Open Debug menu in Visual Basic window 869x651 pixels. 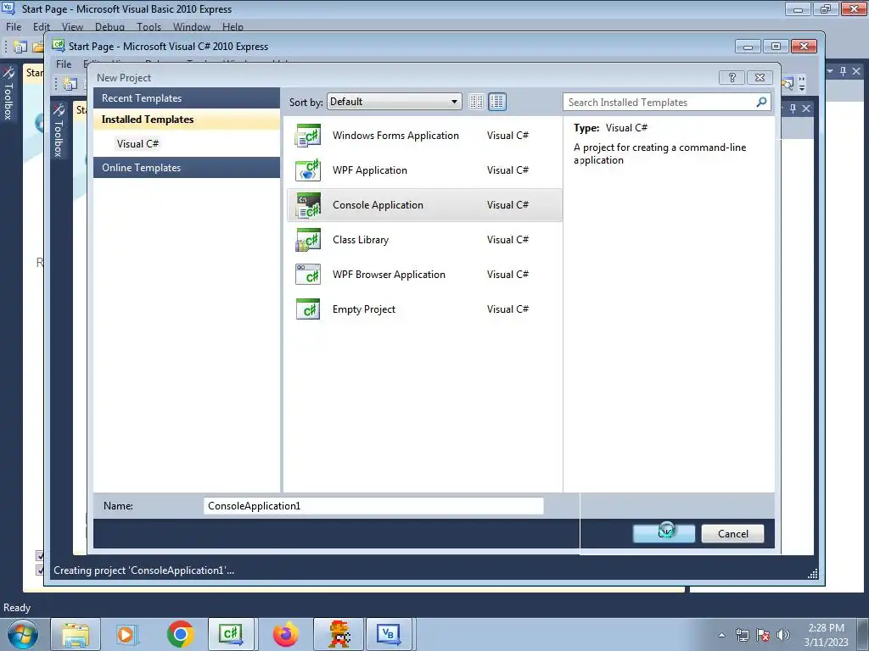pyautogui.click(x=109, y=26)
